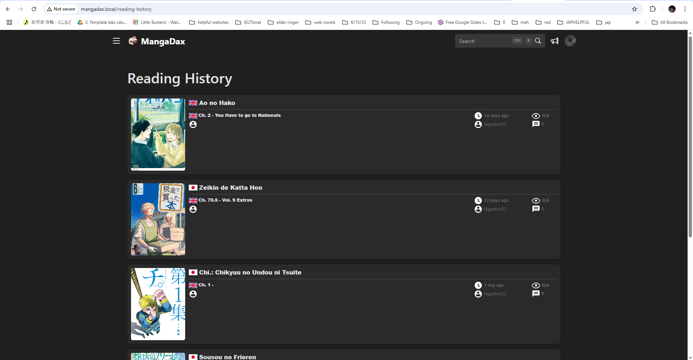The height and width of the screenshot is (360, 693).
Task: Open elder ringer bookmark folder
Action: (283, 22)
